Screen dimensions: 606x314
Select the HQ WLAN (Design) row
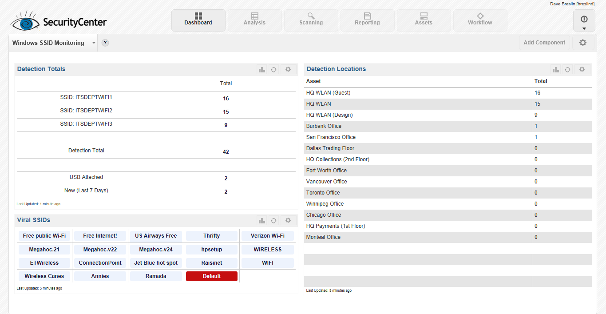coord(448,115)
